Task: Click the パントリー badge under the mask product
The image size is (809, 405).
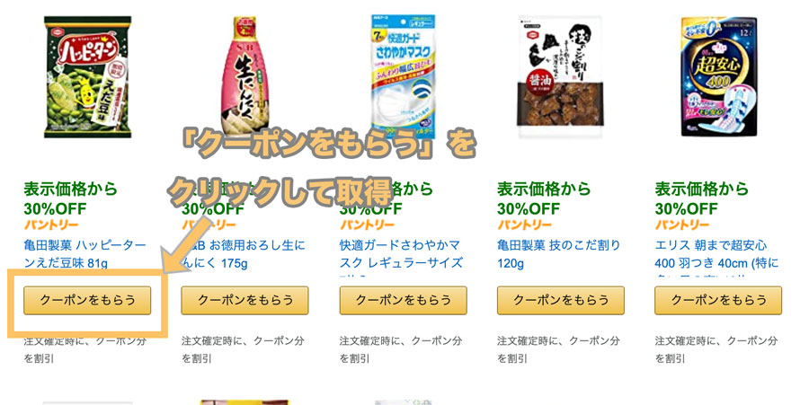Action: (x=367, y=225)
